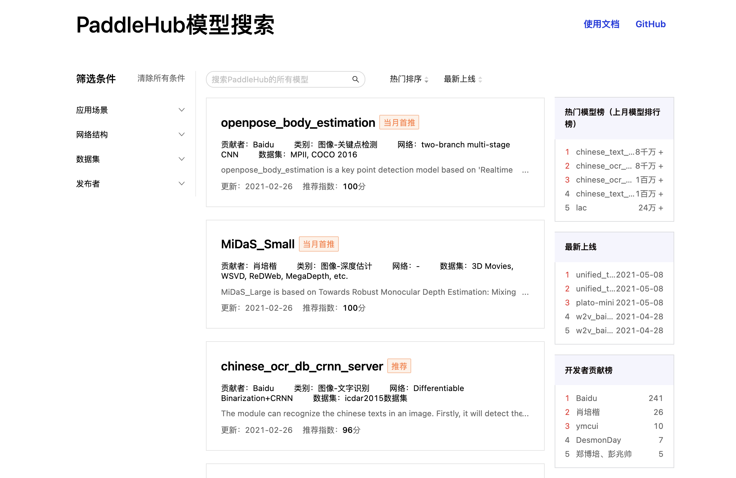Select lac in the hot models ranking
This screenshot has width=736, height=478.
pos(581,208)
